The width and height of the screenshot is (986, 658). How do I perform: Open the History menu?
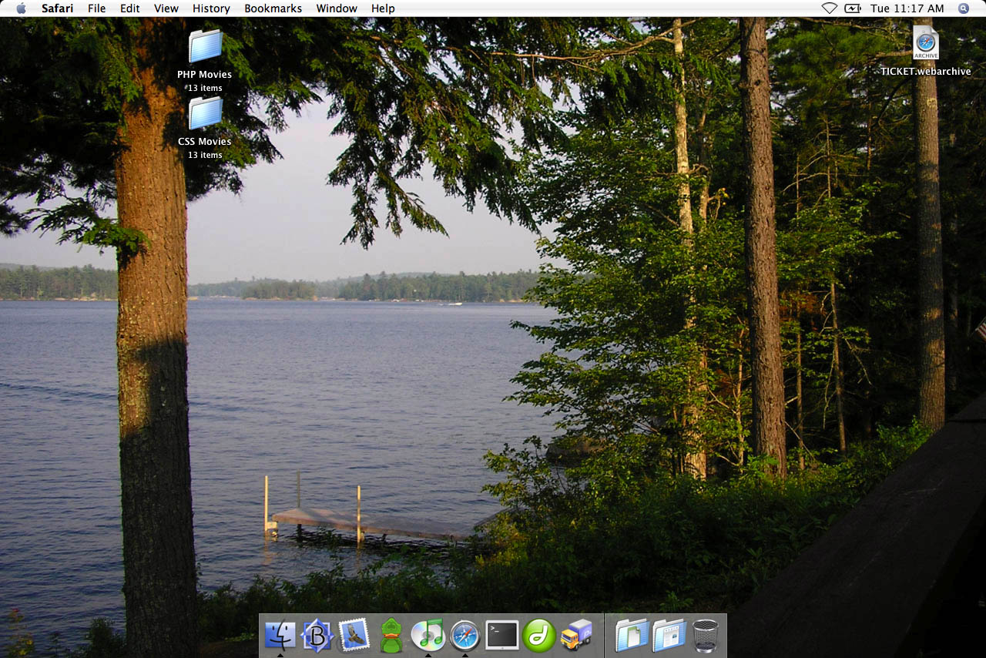211,8
